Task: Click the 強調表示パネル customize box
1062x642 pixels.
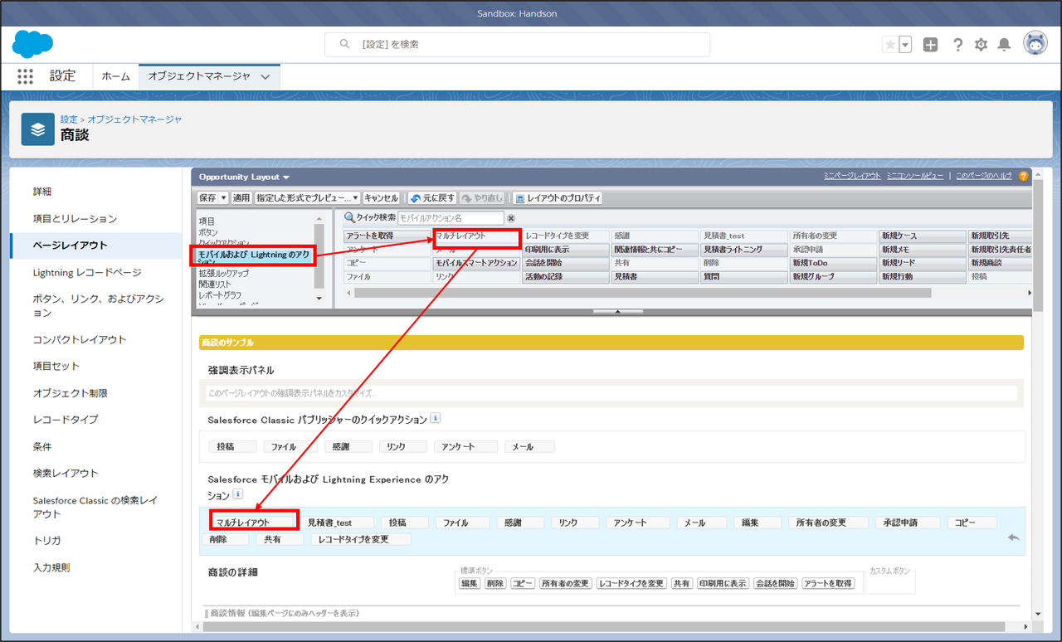Action: pyautogui.click(x=611, y=393)
